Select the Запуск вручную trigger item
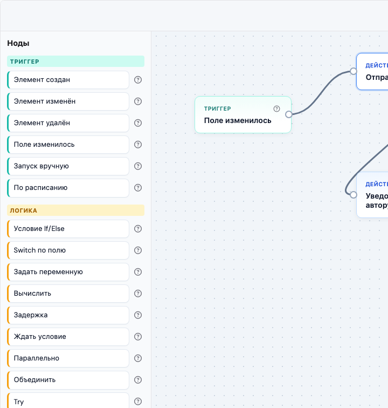 68,166
